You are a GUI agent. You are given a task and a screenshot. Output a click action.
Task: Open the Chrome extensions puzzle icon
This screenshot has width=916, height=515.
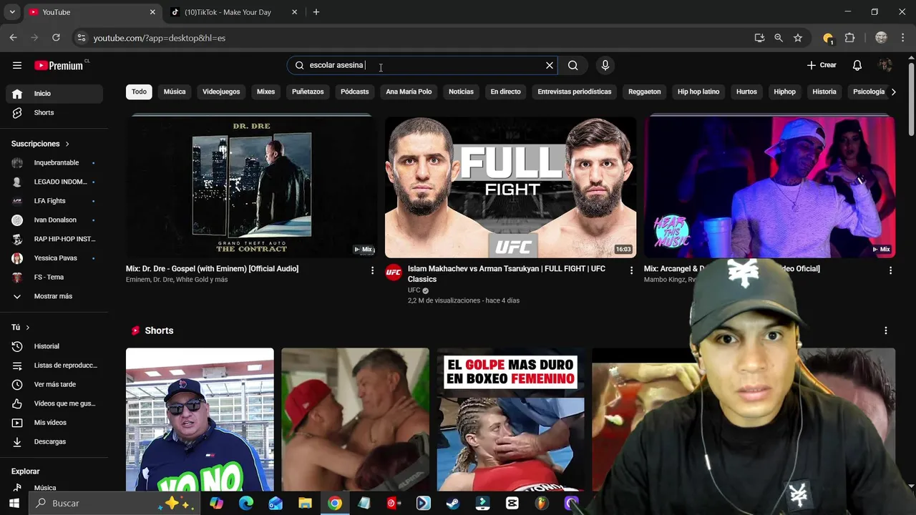click(x=849, y=38)
